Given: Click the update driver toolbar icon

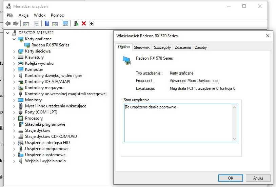Looking at the screenshot, I should (x=76, y=23).
